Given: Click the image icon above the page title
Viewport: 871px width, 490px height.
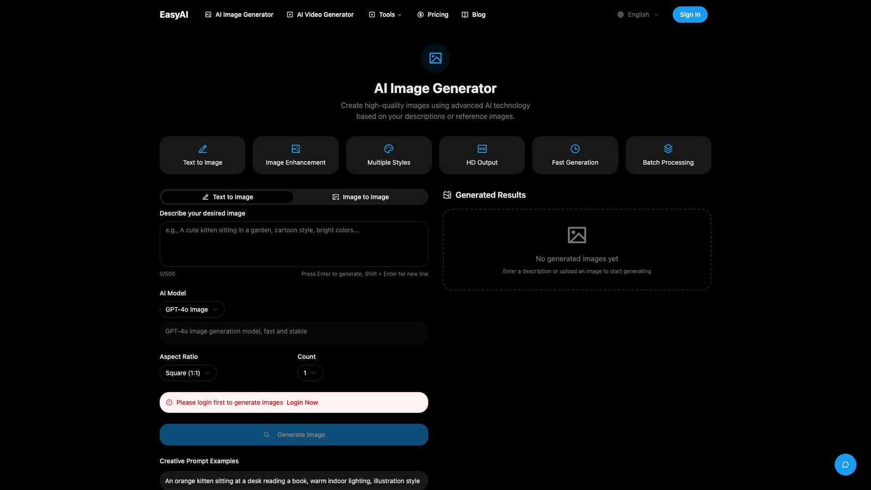Looking at the screenshot, I should [436, 58].
